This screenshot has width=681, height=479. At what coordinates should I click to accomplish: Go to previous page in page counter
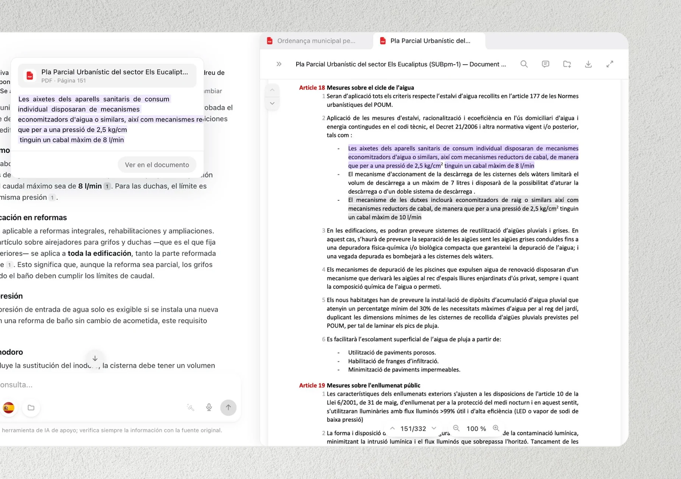tap(392, 428)
